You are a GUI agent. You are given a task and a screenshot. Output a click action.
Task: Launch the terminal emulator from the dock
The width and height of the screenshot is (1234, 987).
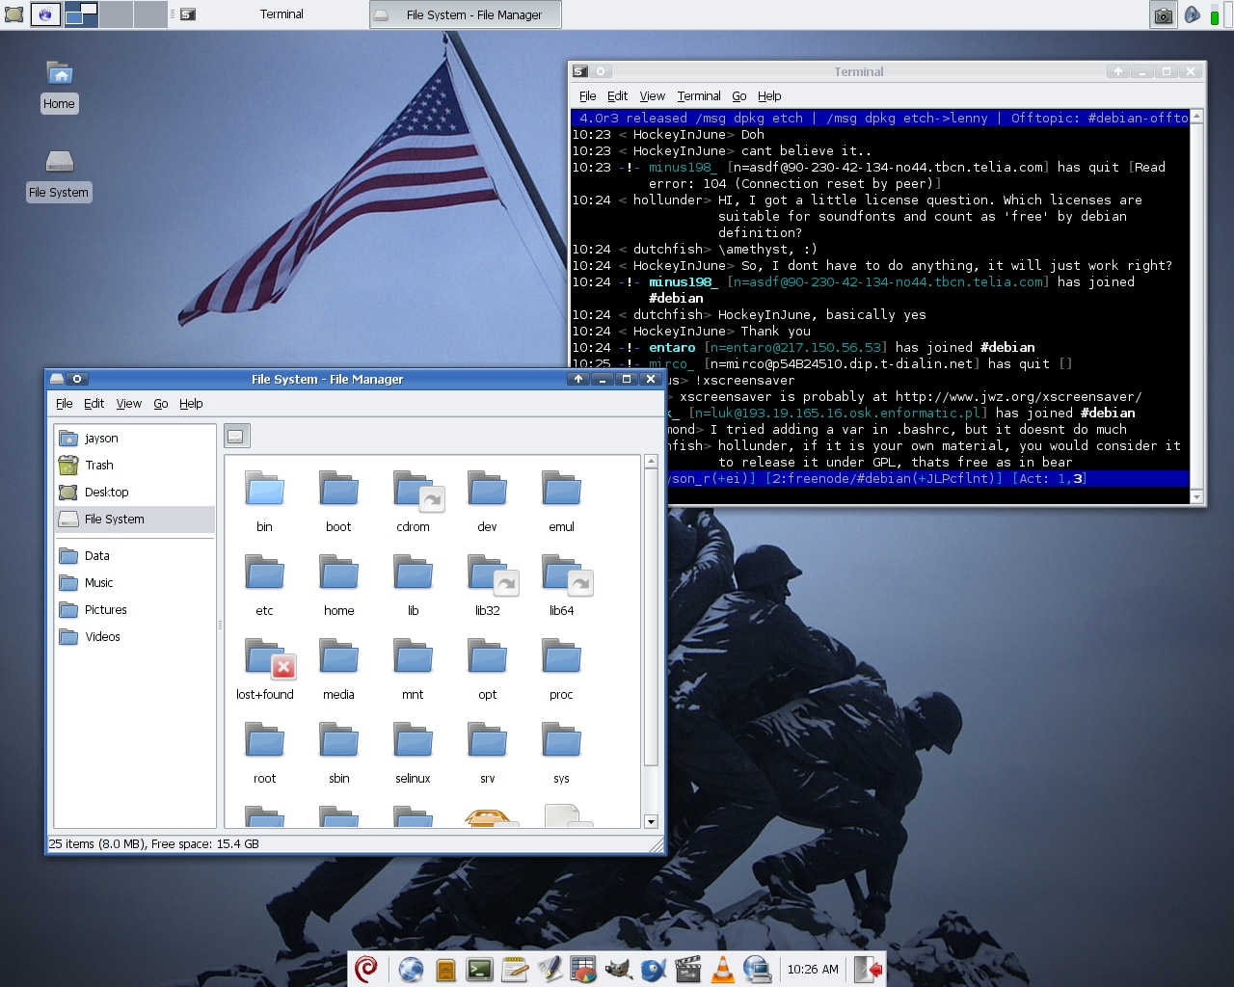pos(480,970)
